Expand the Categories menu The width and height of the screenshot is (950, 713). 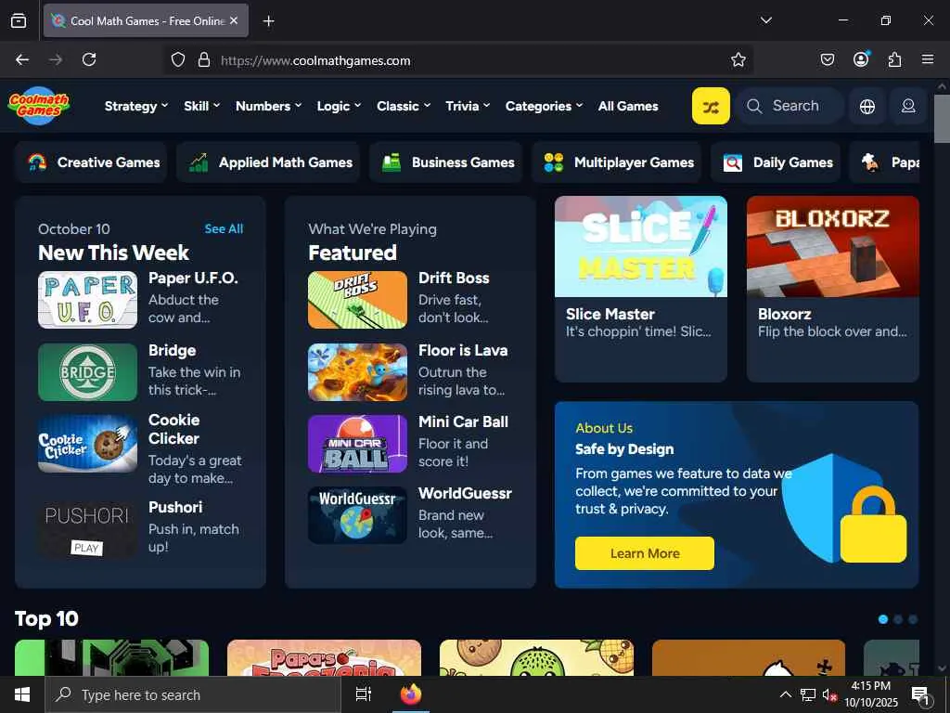544,106
